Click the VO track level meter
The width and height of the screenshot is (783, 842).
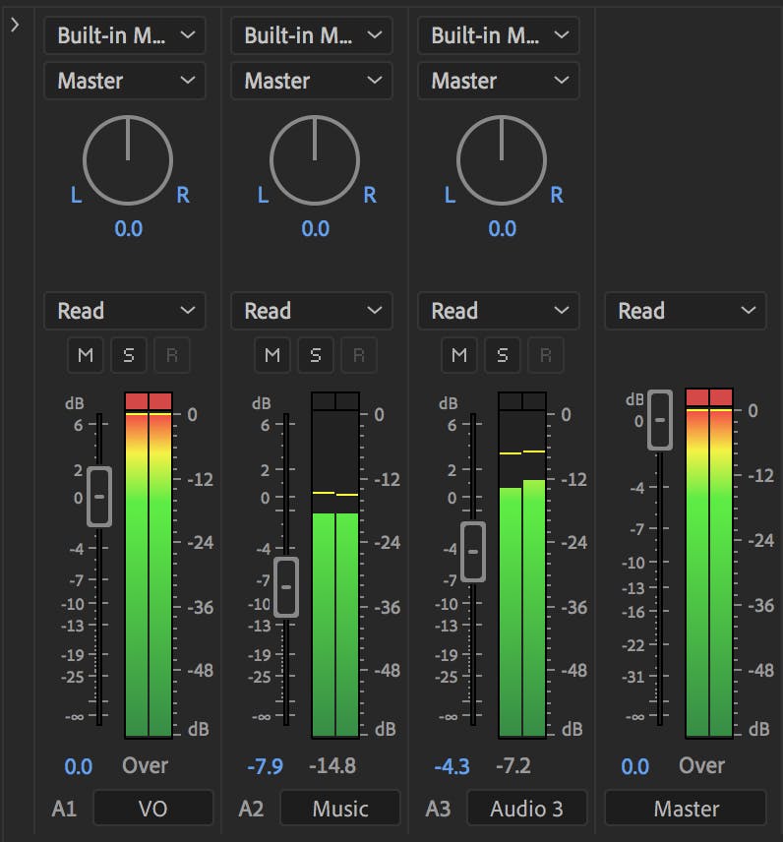(149, 574)
